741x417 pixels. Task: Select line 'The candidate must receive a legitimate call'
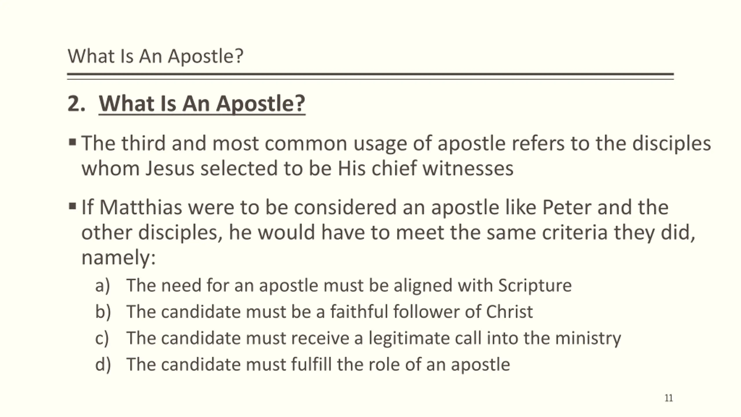pos(374,338)
